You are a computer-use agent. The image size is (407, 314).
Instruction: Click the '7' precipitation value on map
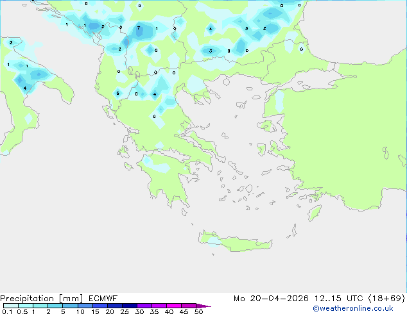pos(139,28)
